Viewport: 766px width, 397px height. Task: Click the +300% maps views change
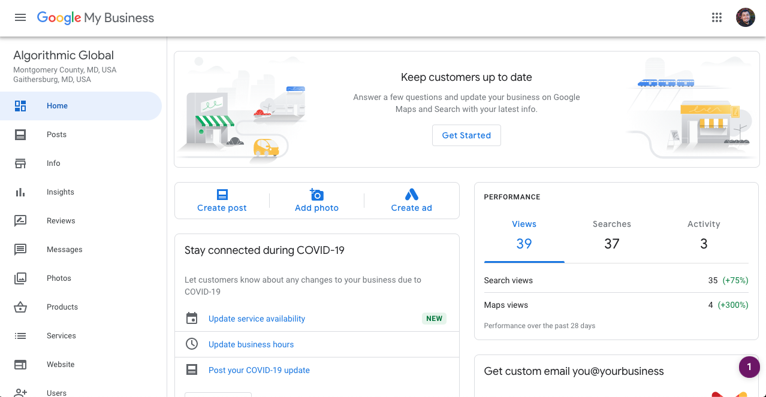click(733, 305)
